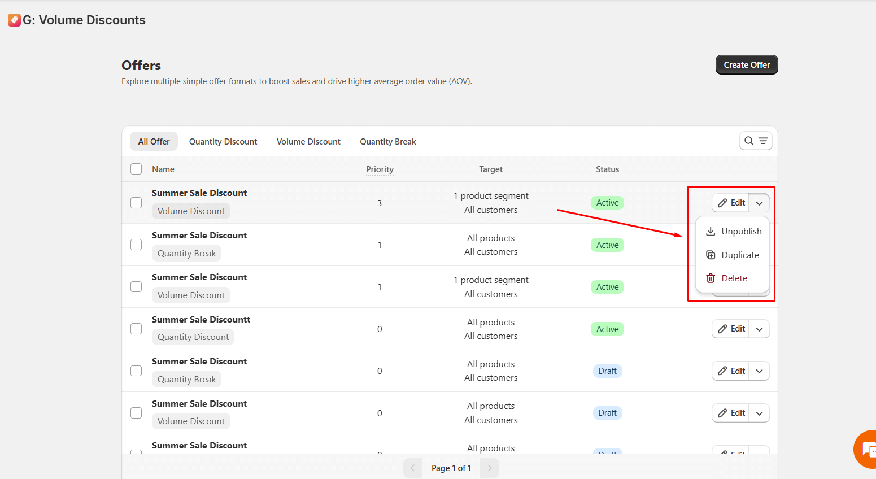
Task: Click the Delete trash icon in the dropdown menu
Action: click(710, 278)
